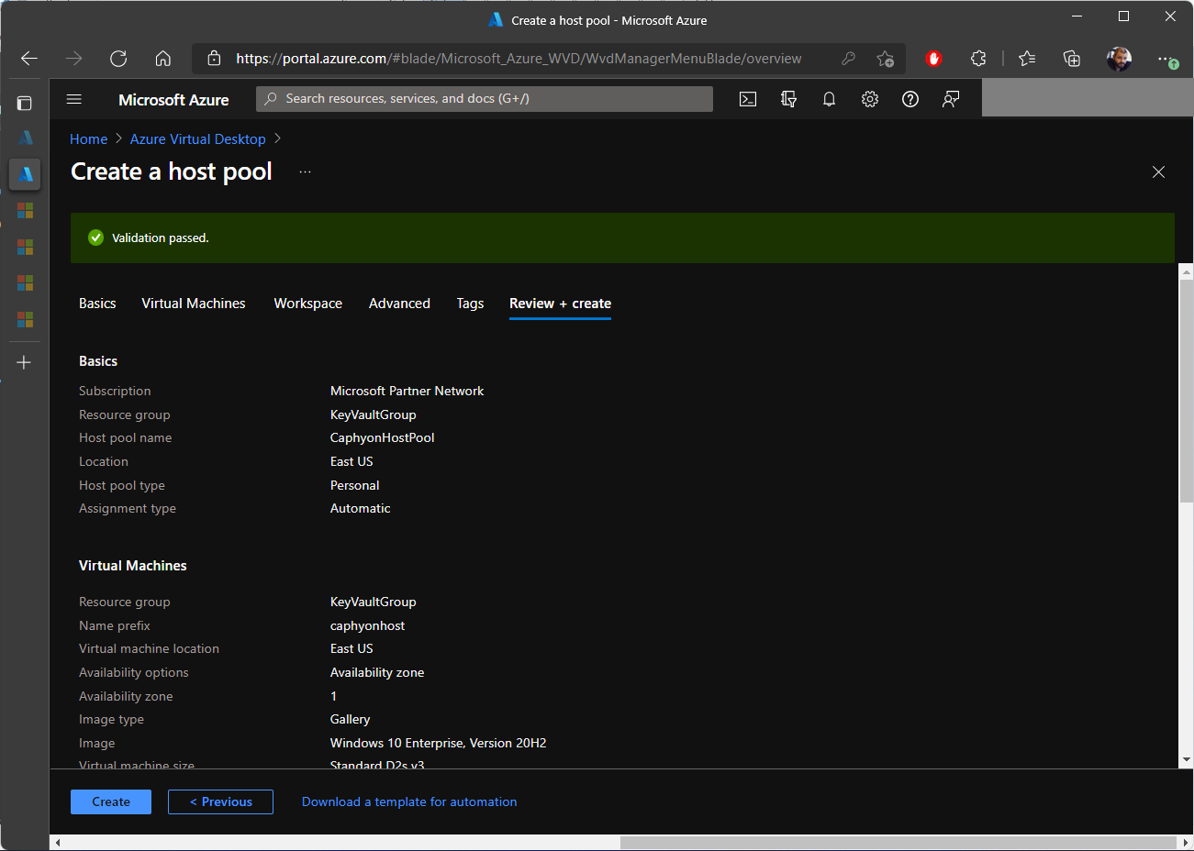Select the Automatic assignment type value
The width and height of the screenshot is (1194, 851).
pyautogui.click(x=361, y=509)
